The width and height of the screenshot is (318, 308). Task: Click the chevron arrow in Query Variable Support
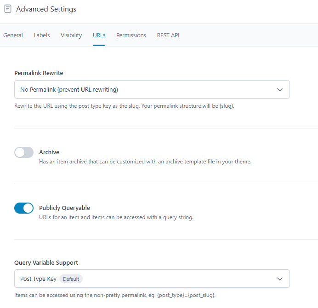pyautogui.click(x=280, y=279)
